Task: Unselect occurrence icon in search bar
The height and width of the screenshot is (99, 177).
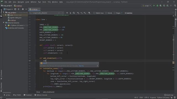Action: [x=82, y=13]
